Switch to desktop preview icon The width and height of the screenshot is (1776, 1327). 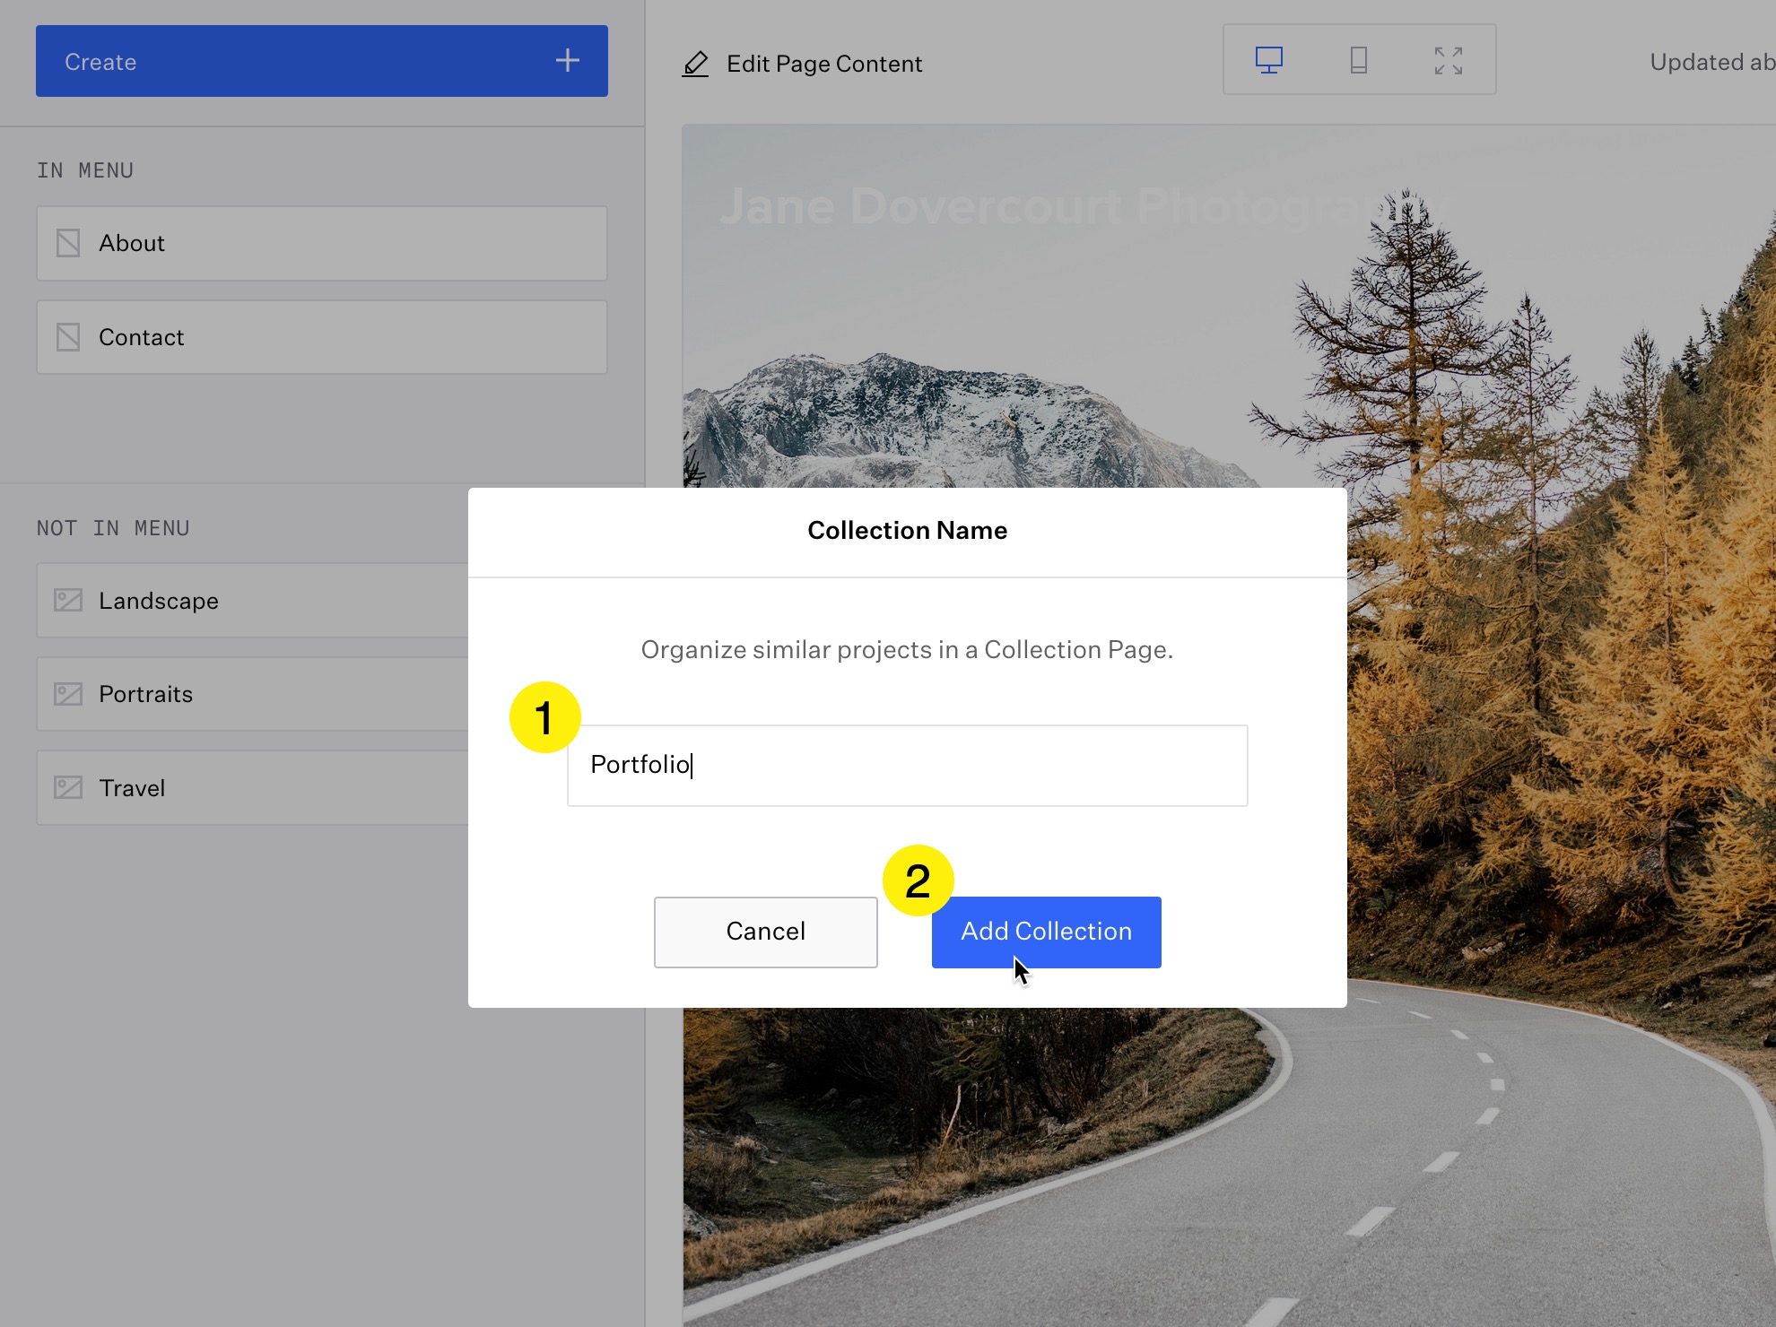pos(1268,60)
